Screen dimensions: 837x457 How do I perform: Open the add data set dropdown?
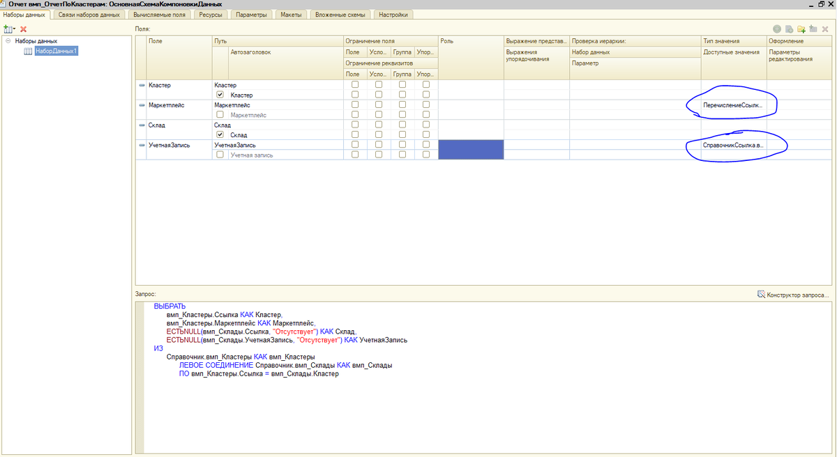click(x=9, y=29)
